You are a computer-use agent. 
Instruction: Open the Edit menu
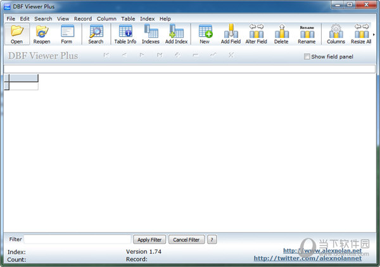tap(25, 18)
